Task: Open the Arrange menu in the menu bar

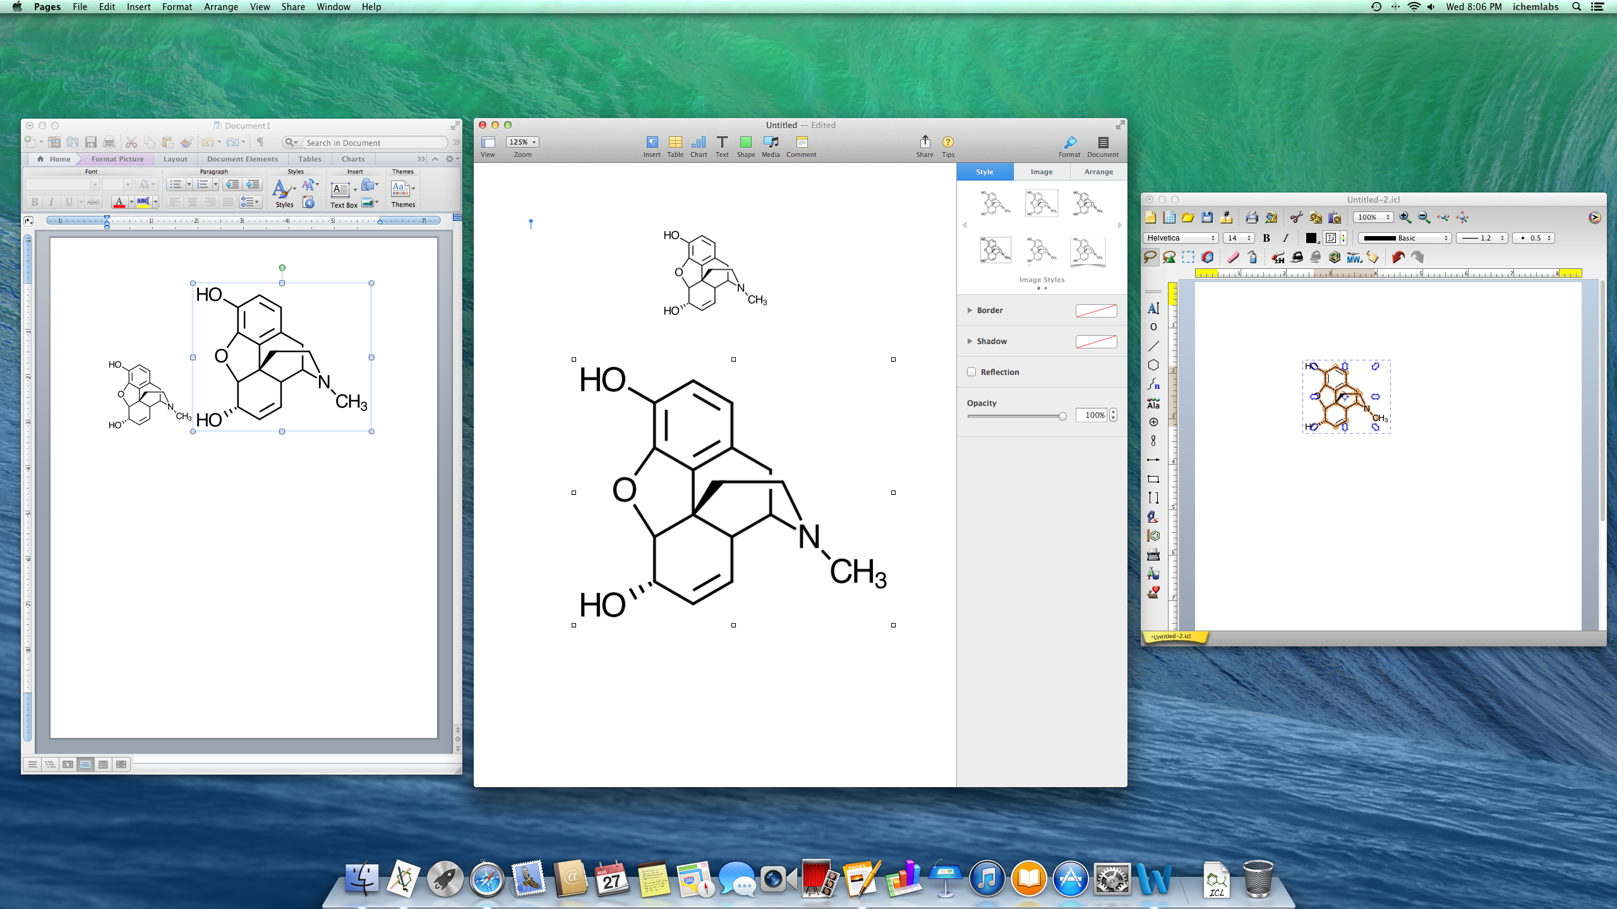Action: pyautogui.click(x=220, y=7)
